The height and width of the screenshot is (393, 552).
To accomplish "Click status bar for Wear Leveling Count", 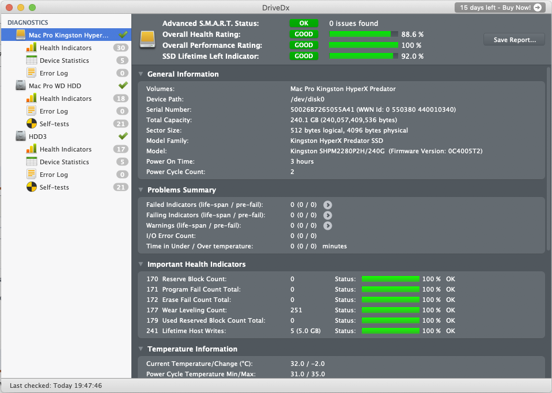I will click(x=391, y=310).
